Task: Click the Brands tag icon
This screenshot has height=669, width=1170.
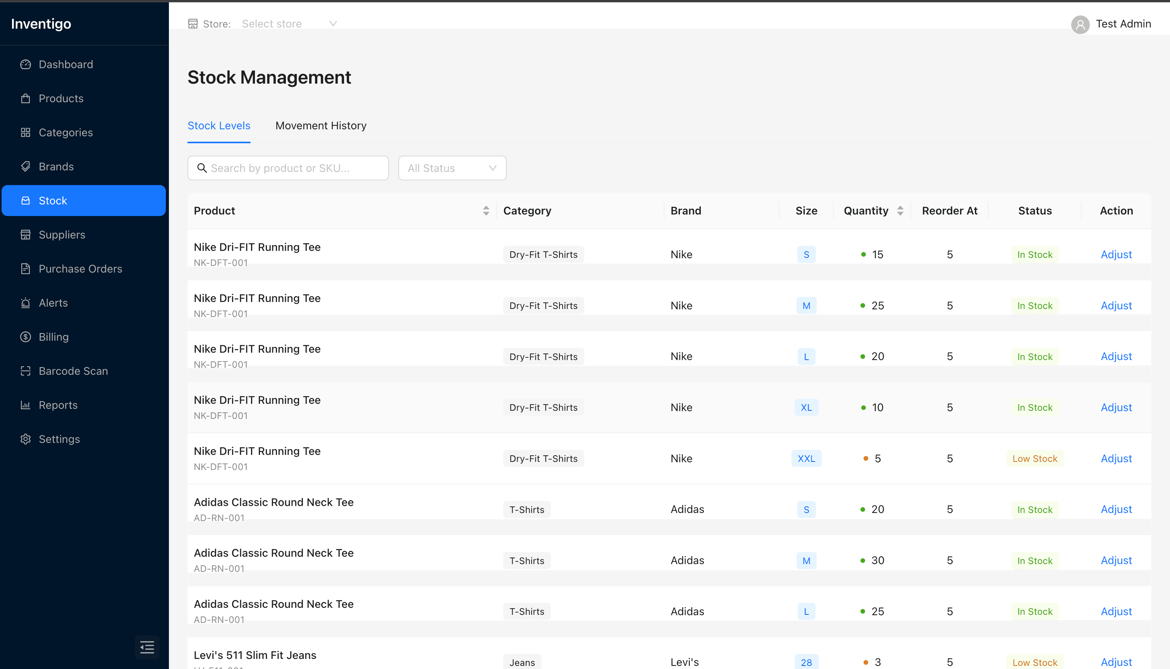Action: point(25,166)
